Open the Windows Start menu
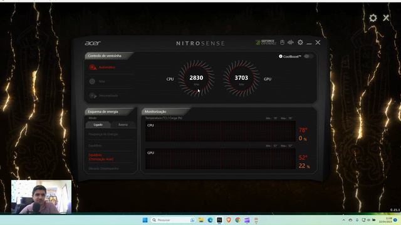The width and height of the screenshot is (401, 225). [145, 220]
